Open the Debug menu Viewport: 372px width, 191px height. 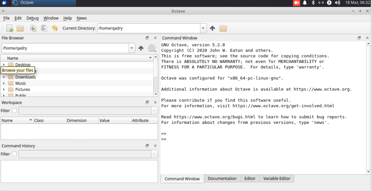32,18
